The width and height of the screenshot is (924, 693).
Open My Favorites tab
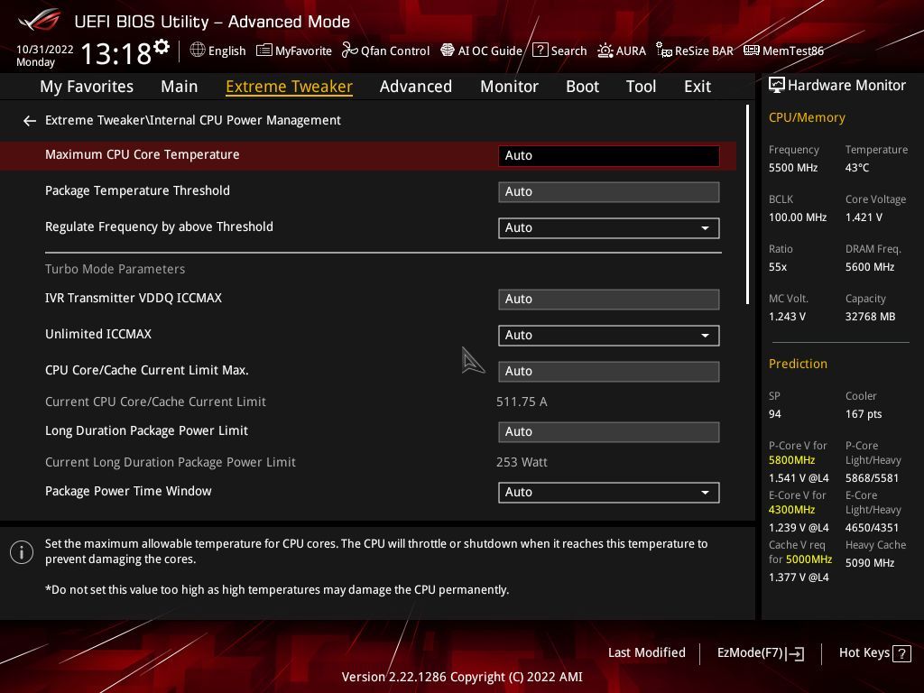coord(87,87)
